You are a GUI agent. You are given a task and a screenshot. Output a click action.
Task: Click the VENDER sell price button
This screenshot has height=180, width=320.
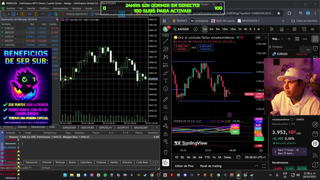(182, 47)
